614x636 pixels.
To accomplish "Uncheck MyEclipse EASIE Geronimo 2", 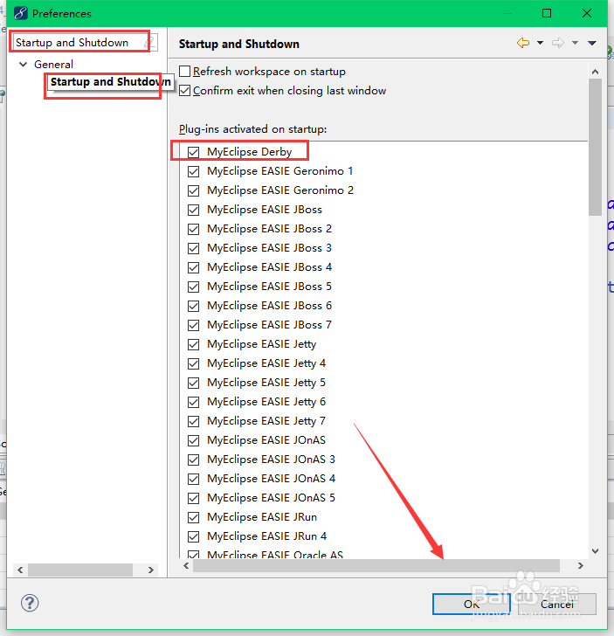I will (x=193, y=190).
